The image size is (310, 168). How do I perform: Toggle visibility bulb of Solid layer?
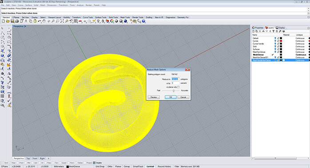point(275,47)
